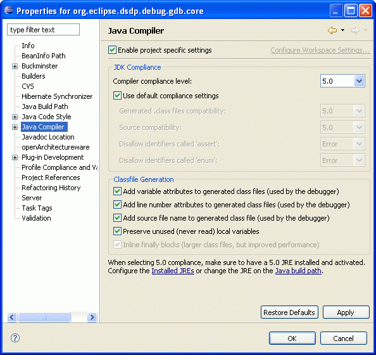376x355 pixels.
Task: Click the type filter text field
Action: (44, 30)
